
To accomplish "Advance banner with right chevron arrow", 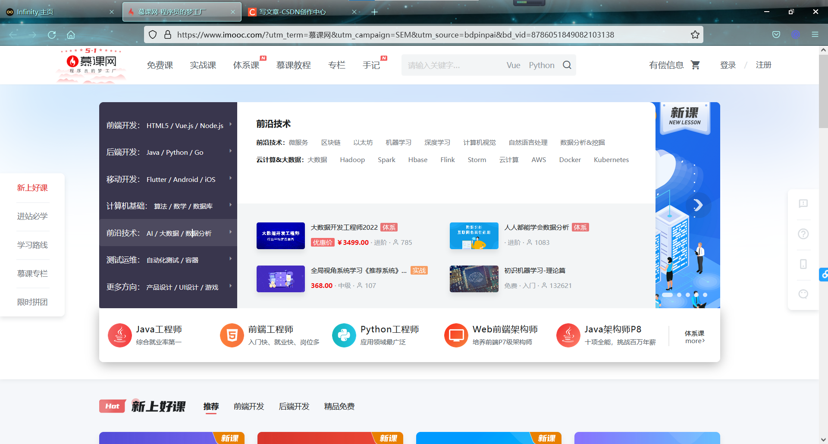I will tap(698, 205).
